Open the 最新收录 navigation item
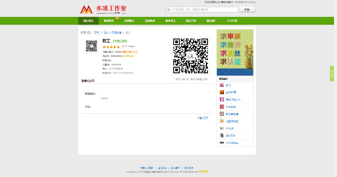Viewport: 337px width, 177px height. click(x=150, y=21)
